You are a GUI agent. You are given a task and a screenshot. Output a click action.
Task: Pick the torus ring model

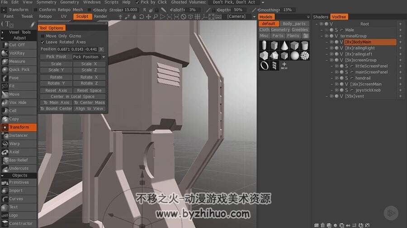pyautogui.click(x=264, y=66)
